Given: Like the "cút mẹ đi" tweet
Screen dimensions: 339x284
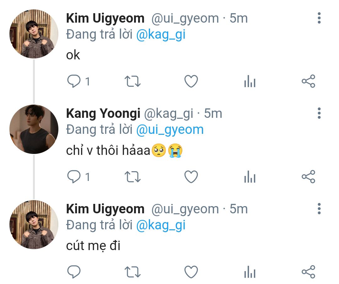Looking at the screenshot, I should click(x=191, y=272).
